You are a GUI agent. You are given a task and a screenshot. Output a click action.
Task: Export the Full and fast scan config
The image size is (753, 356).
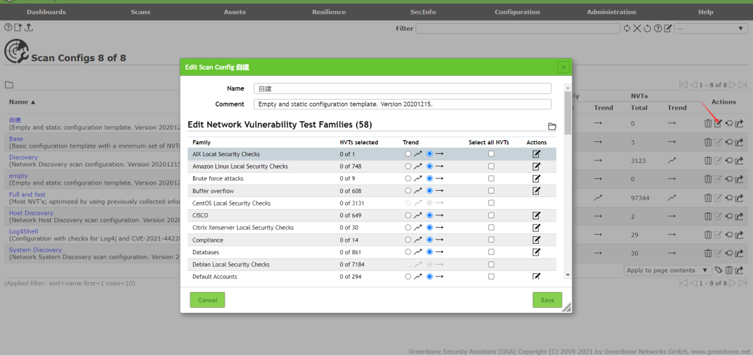pos(740,198)
